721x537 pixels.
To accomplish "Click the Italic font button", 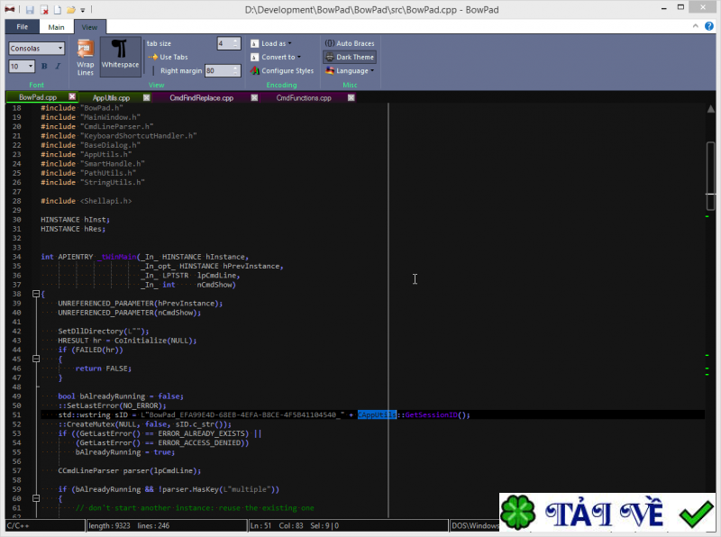I will click(x=57, y=67).
